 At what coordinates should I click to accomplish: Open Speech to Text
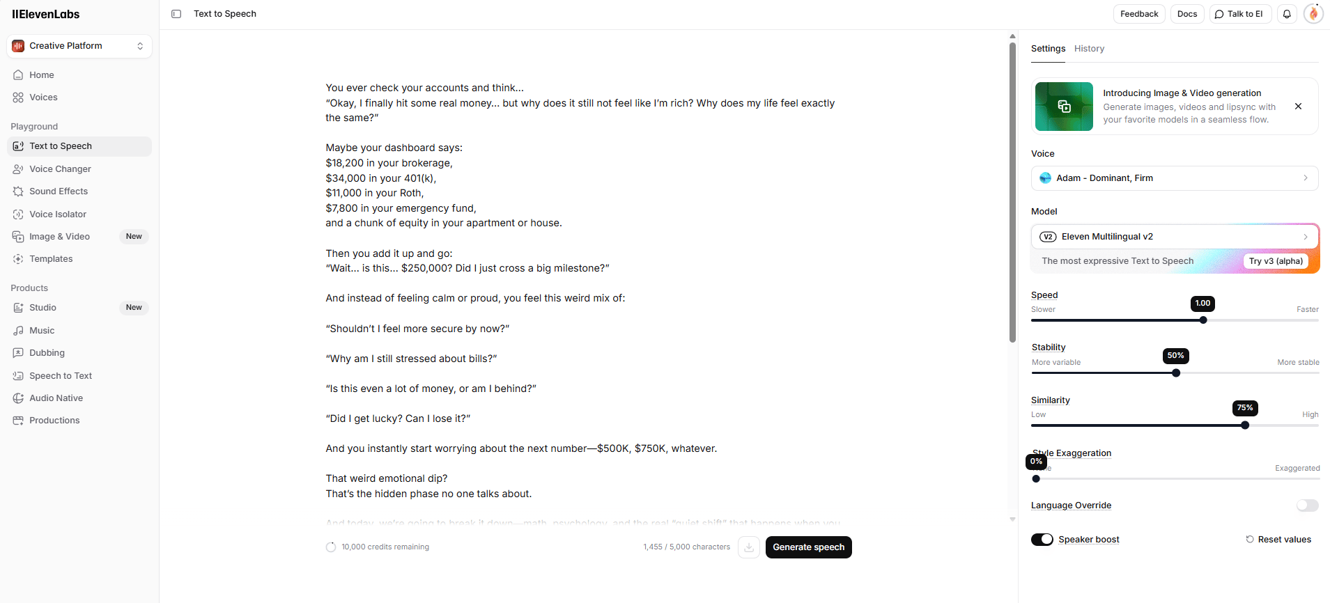(x=61, y=375)
